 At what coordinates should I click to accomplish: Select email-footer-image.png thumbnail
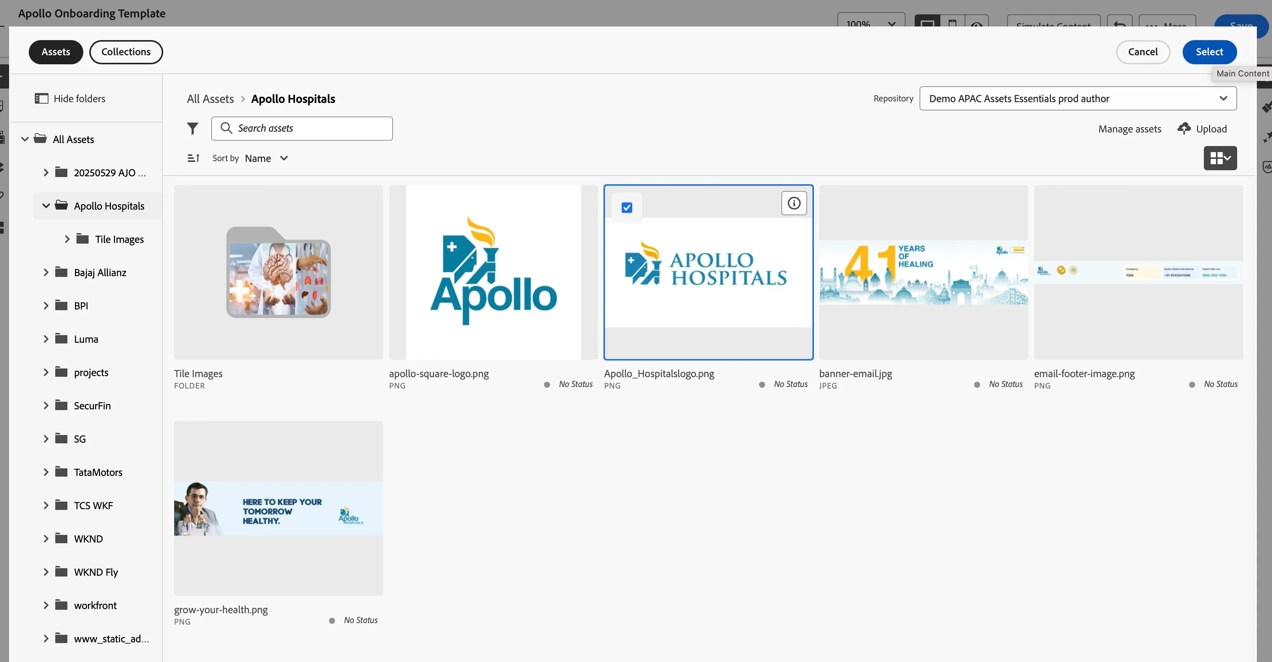(1138, 272)
